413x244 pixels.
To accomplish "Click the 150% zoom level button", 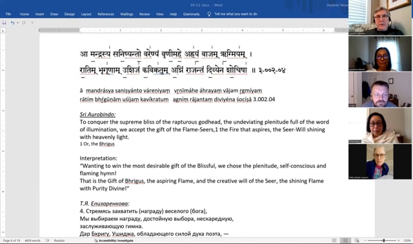I will [x=407, y=240].
